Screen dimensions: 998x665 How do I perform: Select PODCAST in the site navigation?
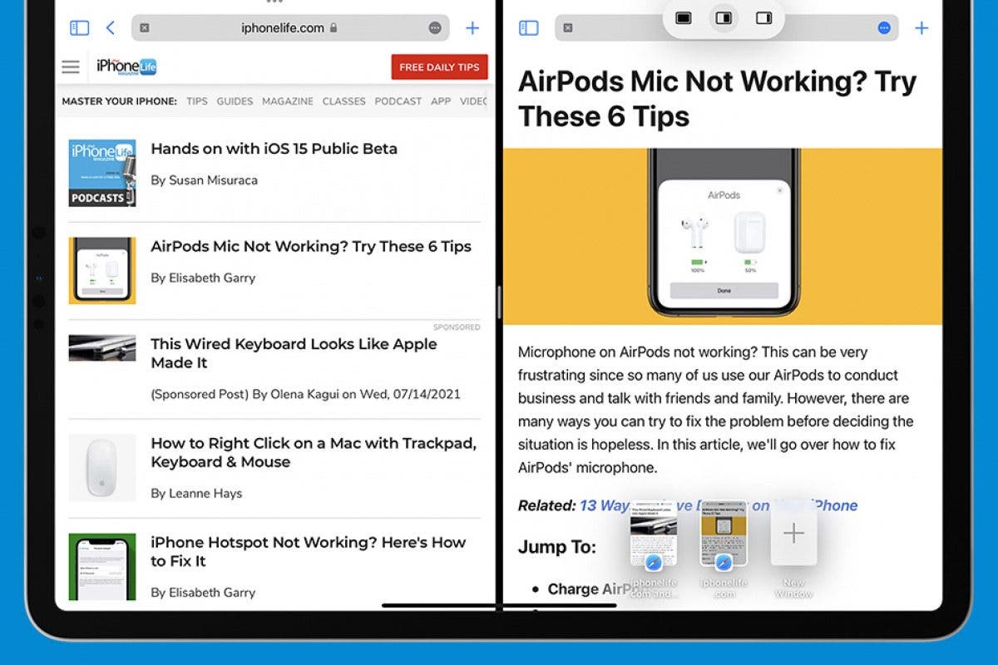[x=398, y=101]
